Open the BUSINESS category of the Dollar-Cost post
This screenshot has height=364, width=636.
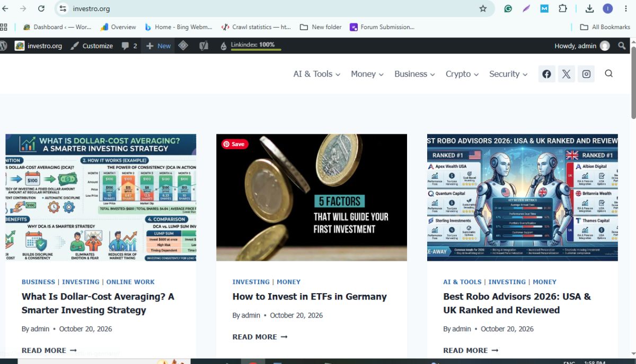coord(38,282)
